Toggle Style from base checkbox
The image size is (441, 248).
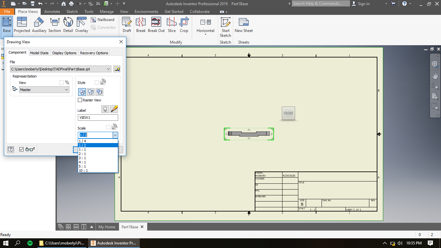97,83
